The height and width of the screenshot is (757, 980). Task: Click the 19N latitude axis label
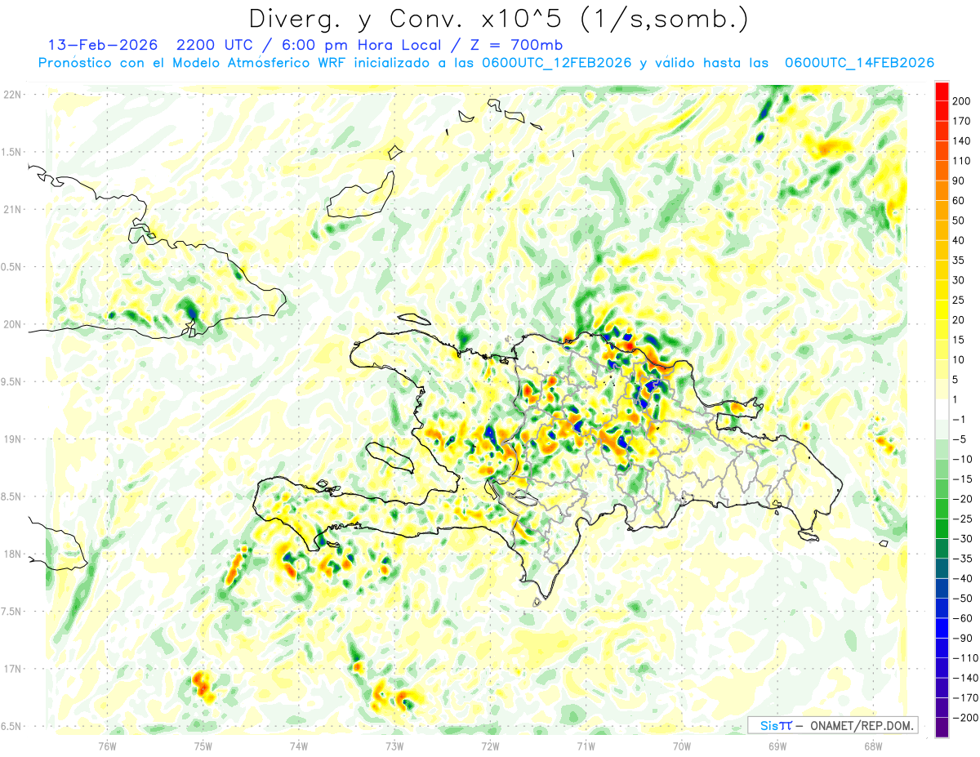coord(12,439)
